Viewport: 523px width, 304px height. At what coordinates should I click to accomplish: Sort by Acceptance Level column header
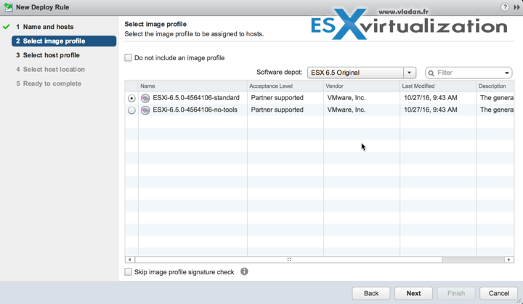click(x=285, y=86)
